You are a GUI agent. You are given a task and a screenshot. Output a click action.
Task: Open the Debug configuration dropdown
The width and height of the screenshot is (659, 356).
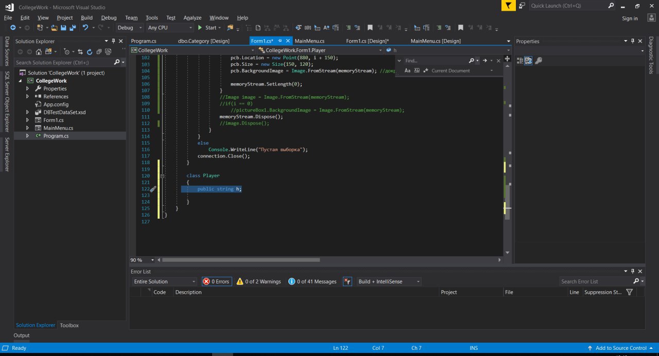(129, 28)
